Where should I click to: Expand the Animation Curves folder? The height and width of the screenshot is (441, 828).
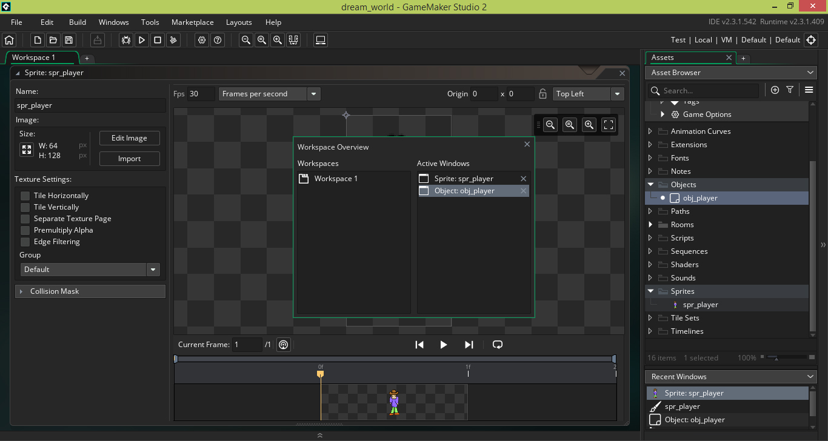pos(650,131)
